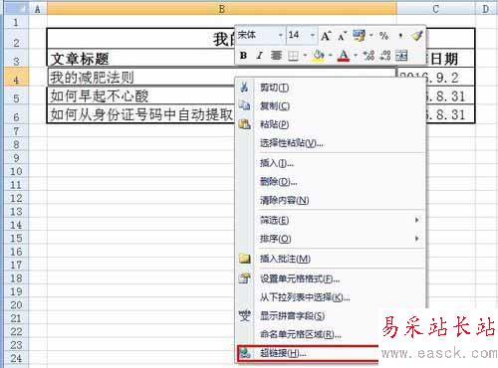This screenshot has width=498, height=368.
Task: Expand accounting format dropdown arrow
Action: pos(372,35)
